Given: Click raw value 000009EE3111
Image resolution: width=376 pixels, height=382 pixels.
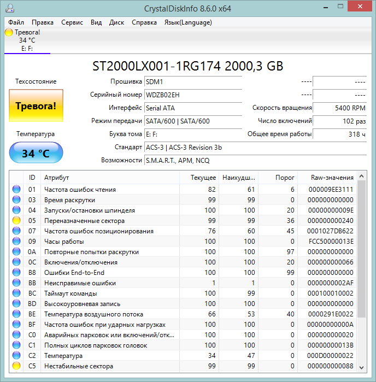Looking at the screenshot, I should pos(331,189).
